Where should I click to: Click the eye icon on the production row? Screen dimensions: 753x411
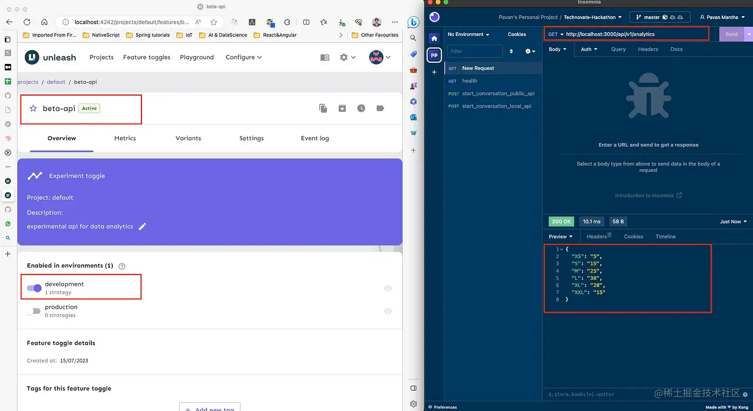[x=388, y=311]
